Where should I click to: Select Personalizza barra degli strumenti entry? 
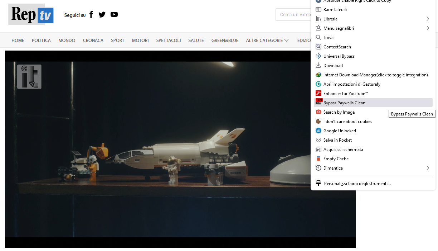click(x=373, y=184)
